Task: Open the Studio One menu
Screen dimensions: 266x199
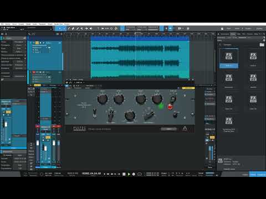Action: 58,24
